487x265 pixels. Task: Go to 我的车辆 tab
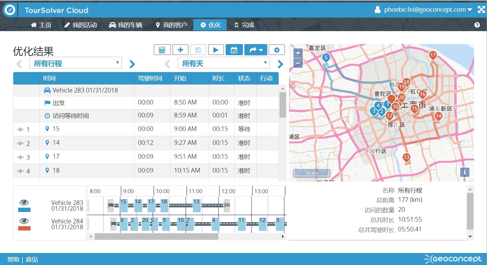[x=125, y=25]
